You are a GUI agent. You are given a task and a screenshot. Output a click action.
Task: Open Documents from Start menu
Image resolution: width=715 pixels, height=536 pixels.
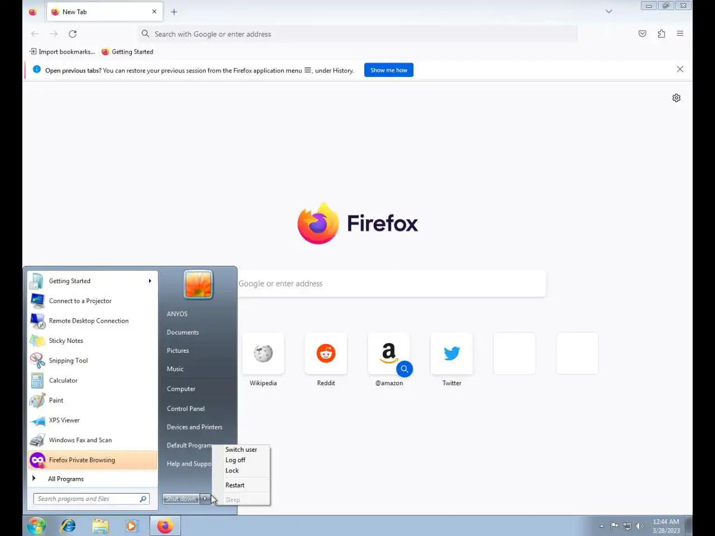click(x=183, y=332)
